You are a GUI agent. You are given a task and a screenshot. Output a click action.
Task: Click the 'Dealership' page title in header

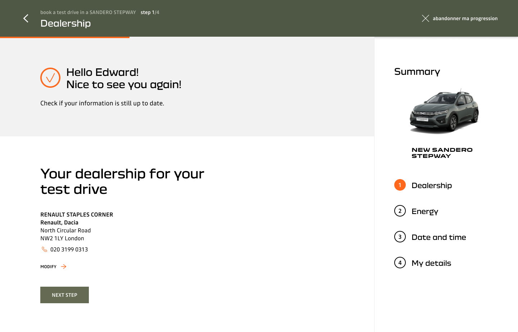[65, 23]
